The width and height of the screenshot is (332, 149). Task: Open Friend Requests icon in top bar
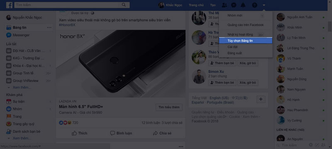[224, 5]
